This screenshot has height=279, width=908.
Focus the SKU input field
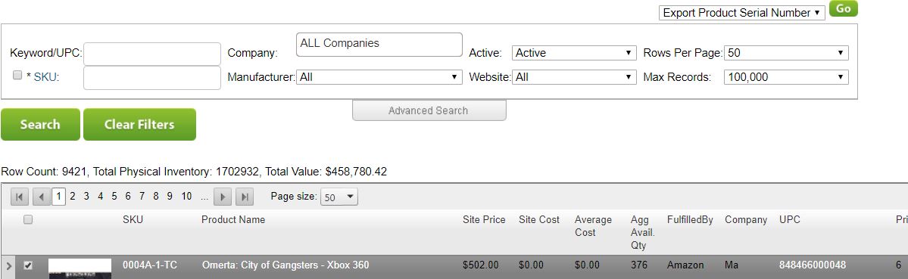point(152,78)
